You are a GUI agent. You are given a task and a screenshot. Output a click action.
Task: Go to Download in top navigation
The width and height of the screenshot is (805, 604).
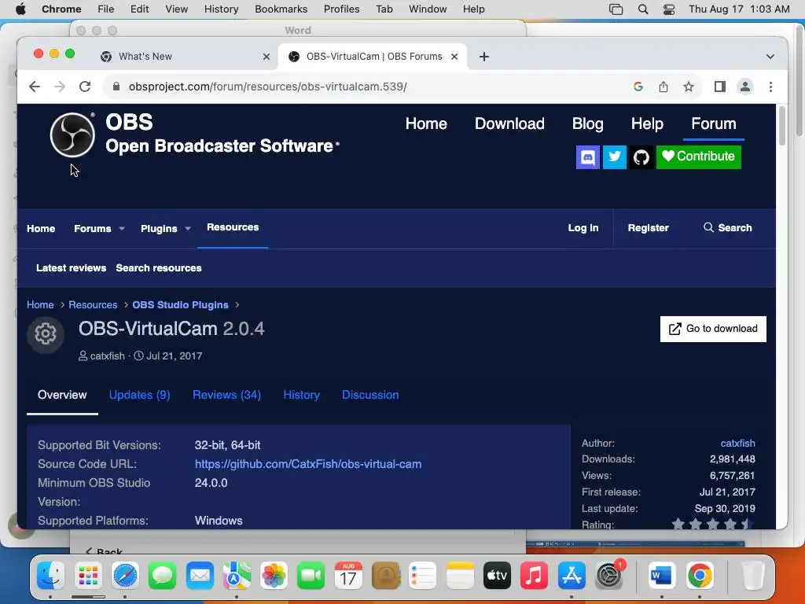509,123
